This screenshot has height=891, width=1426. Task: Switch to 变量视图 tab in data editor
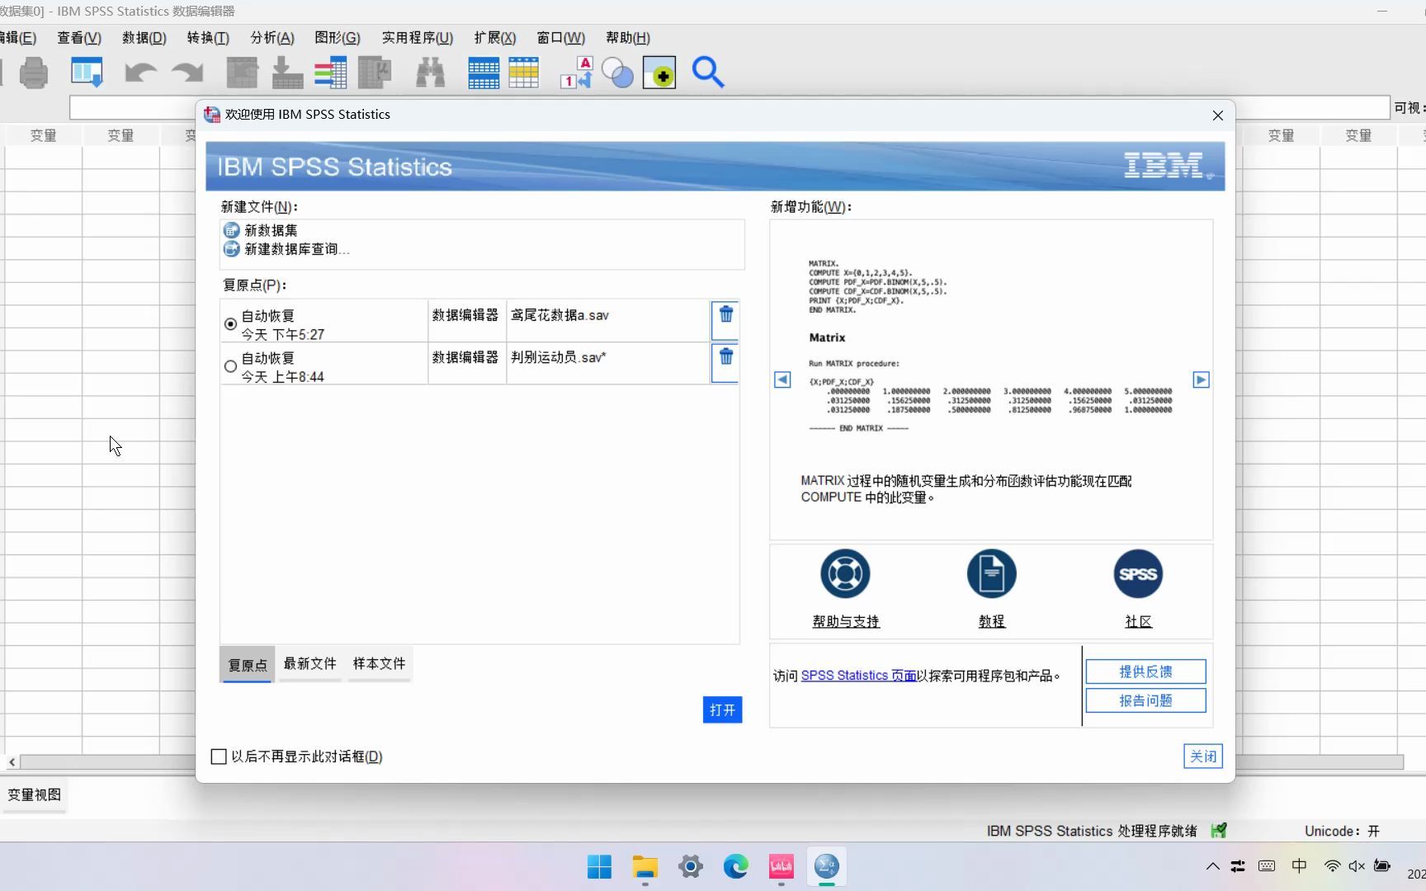(35, 795)
